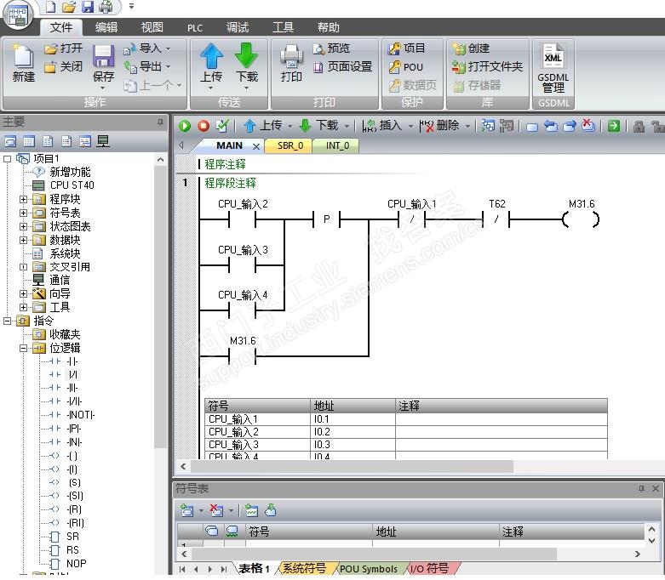Expand the 符号表 tree node
This screenshot has width=665, height=580.
[23, 213]
